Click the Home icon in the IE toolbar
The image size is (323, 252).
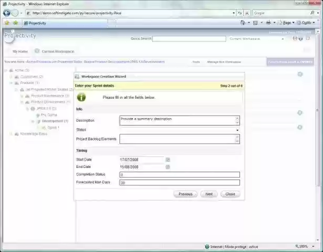click(243, 23)
